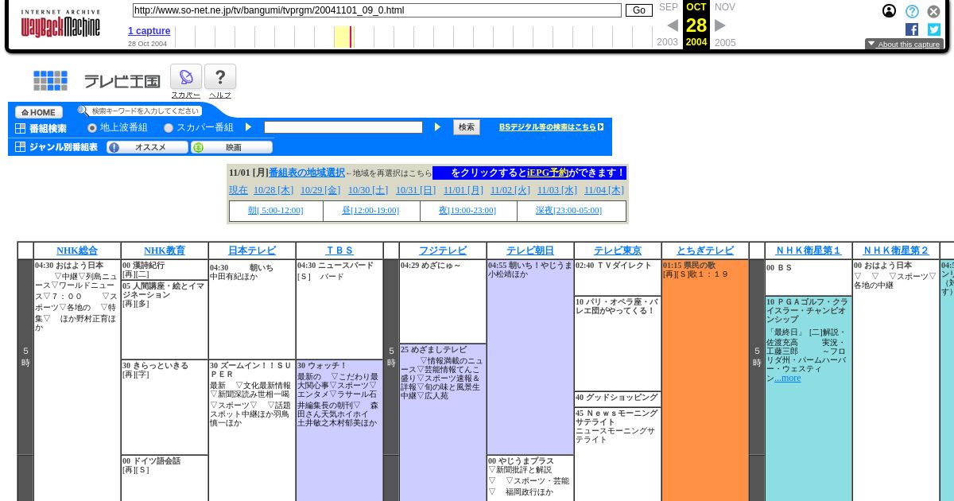The width and height of the screenshot is (954, 501).
Task: Go to previous capture arrow
Action: [673, 25]
